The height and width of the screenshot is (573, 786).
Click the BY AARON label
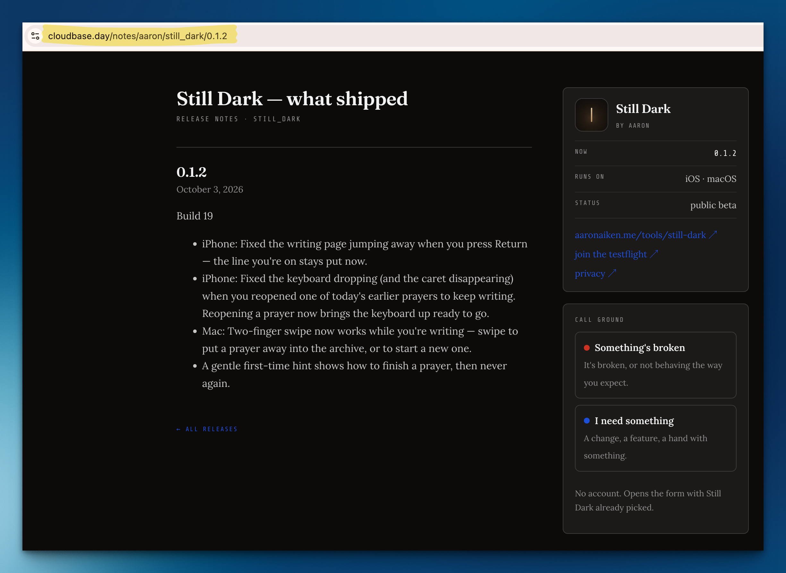pyautogui.click(x=632, y=125)
